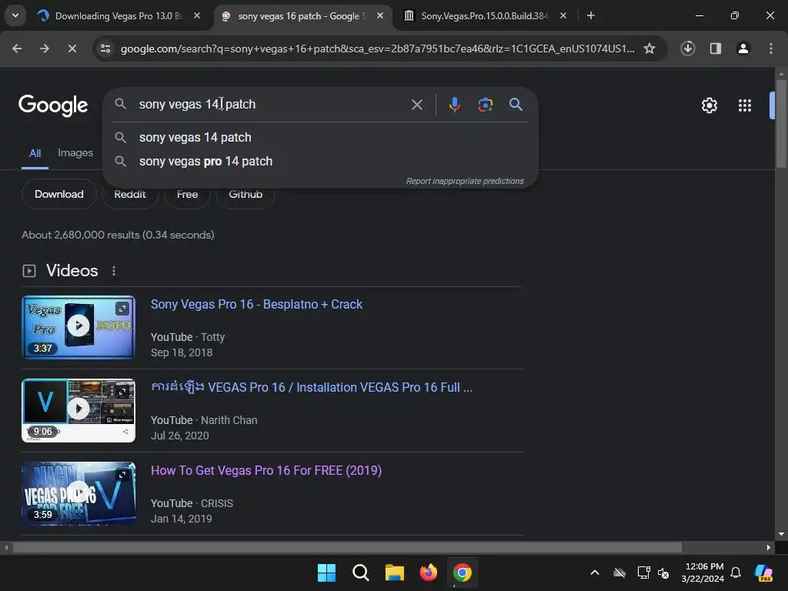The image size is (788, 591).
Task: Open the Windows Start menu
Action: point(326,573)
